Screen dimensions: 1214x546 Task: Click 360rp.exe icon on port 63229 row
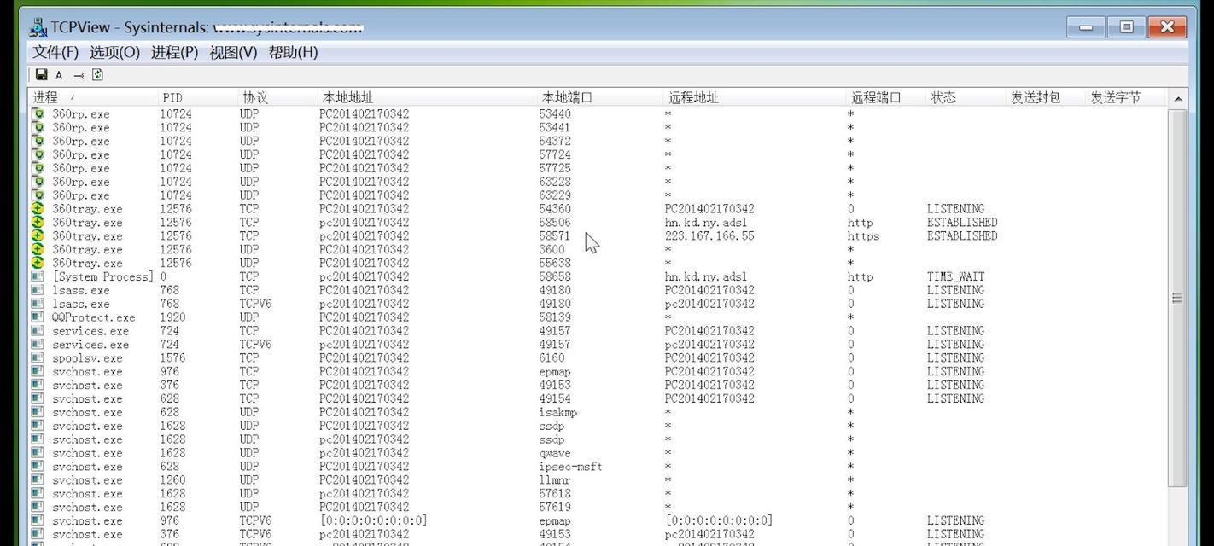click(x=38, y=195)
